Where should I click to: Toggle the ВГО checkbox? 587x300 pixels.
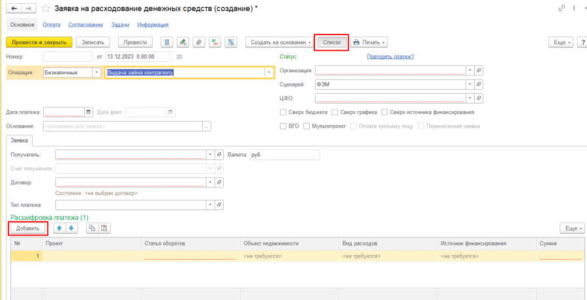283,126
